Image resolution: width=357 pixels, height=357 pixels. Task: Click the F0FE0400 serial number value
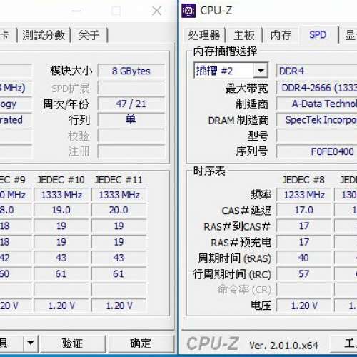(316, 151)
